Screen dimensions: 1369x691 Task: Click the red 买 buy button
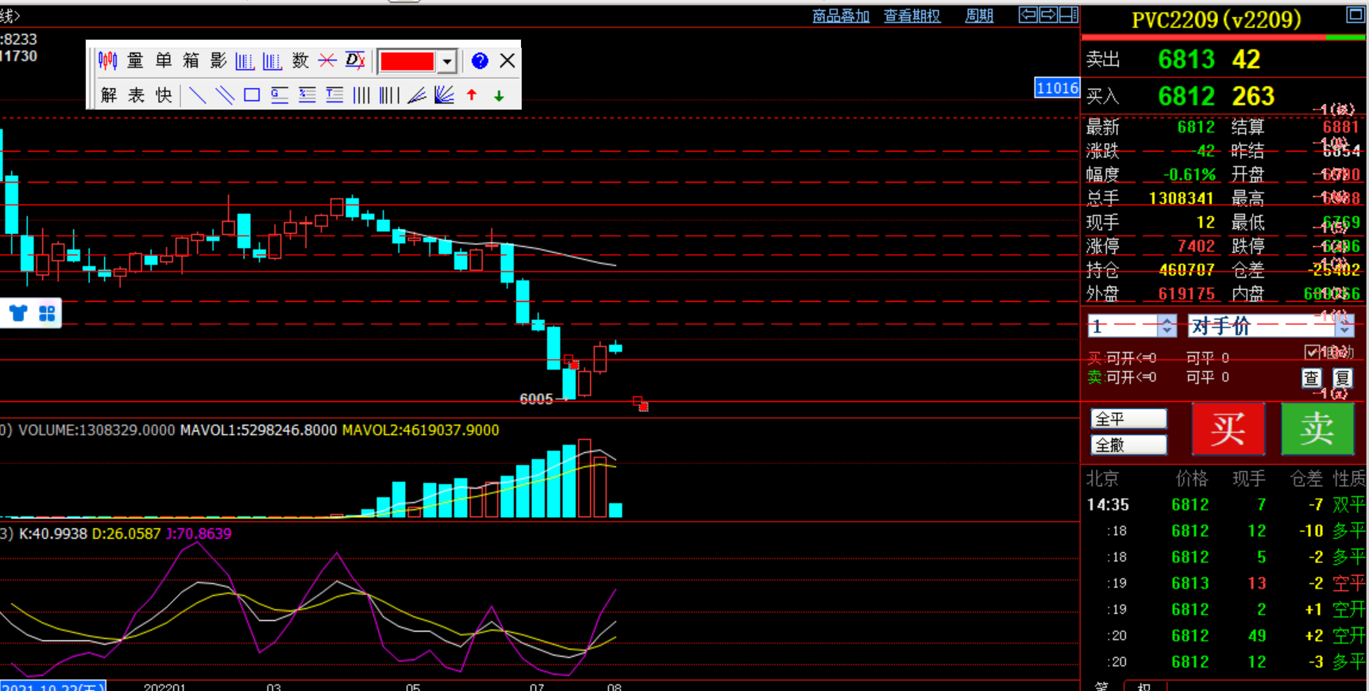coord(1228,429)
